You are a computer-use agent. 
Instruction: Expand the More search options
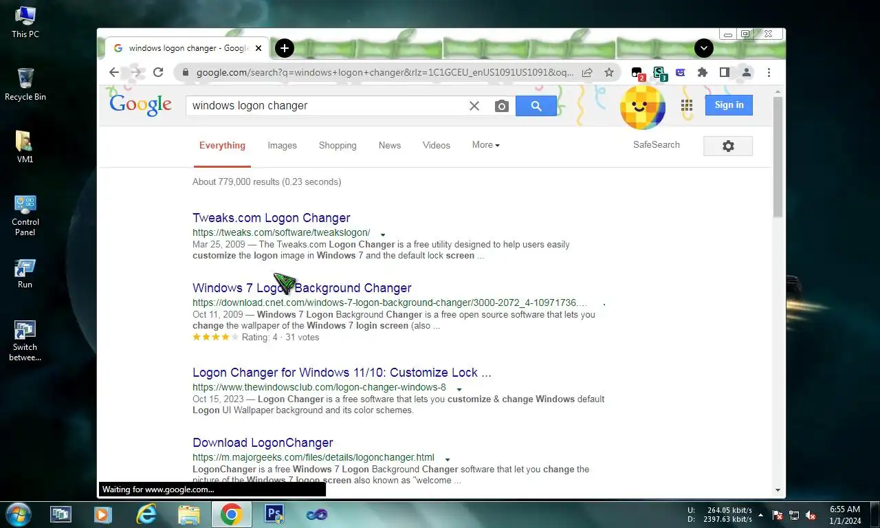coord(486,145)
